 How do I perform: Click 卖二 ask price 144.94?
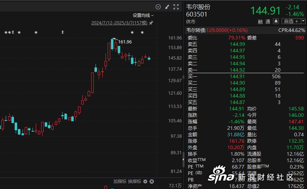pos(237,63)
